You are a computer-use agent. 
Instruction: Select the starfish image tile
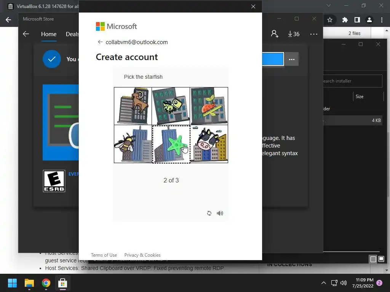tap(171, 144)
